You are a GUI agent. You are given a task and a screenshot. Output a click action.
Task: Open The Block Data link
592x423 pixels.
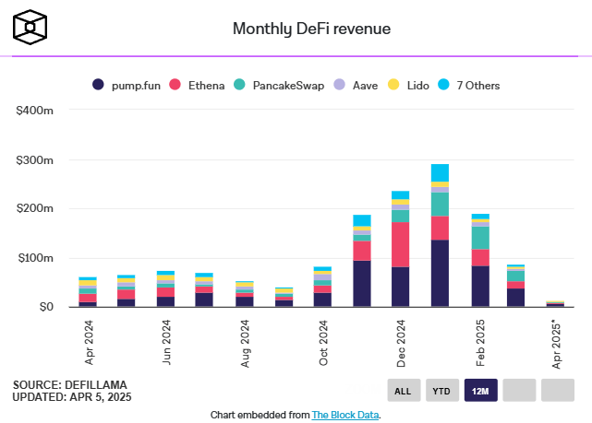345,415
